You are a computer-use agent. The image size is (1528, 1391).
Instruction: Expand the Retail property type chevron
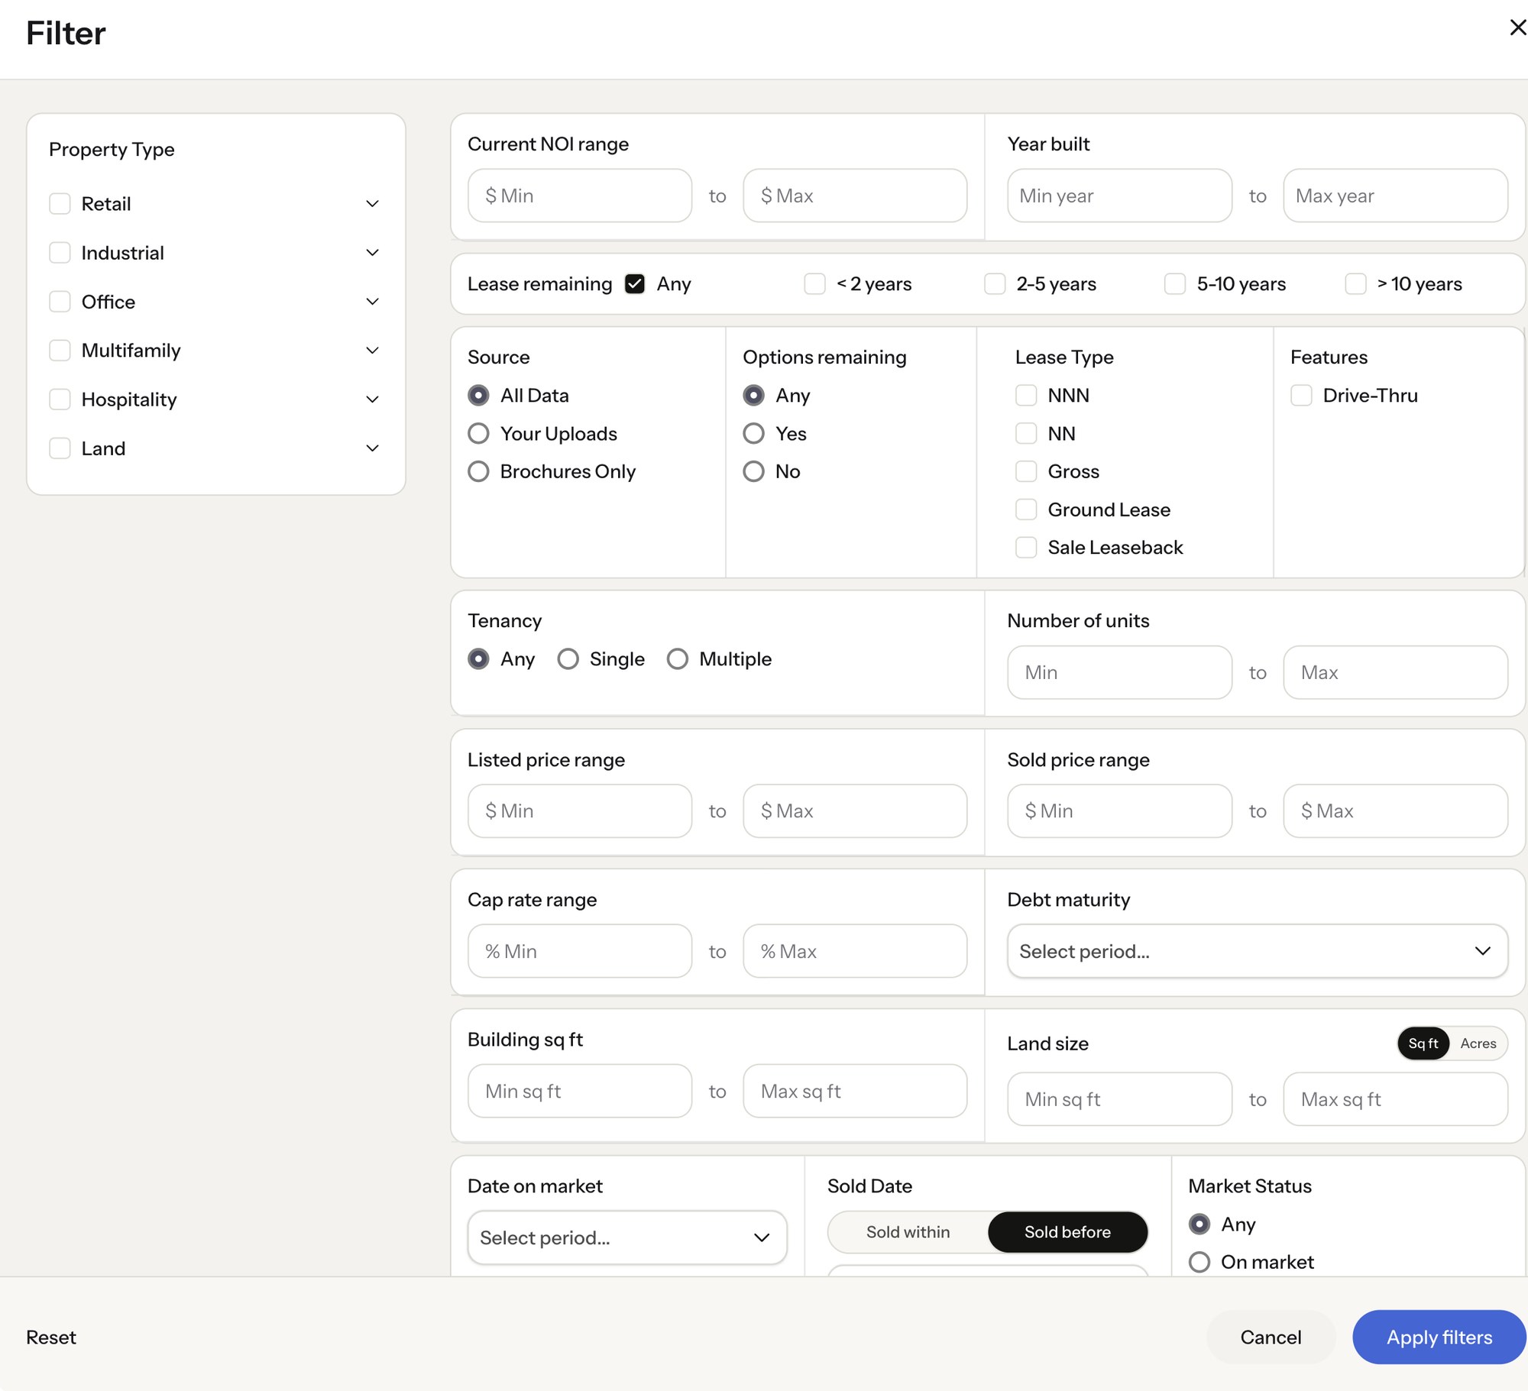pyautogui.click(x=372, y=204)
